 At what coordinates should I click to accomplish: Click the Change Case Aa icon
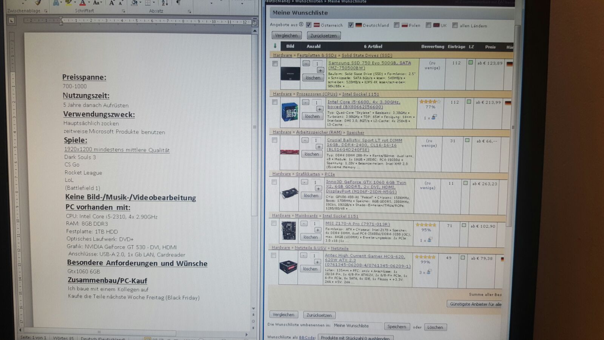96,3
